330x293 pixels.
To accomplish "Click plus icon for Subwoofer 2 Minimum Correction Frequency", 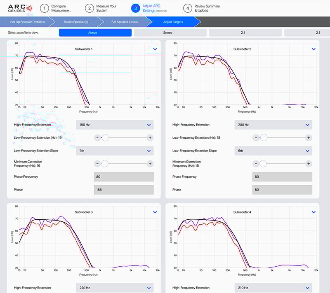I will (x=308, y=163).
